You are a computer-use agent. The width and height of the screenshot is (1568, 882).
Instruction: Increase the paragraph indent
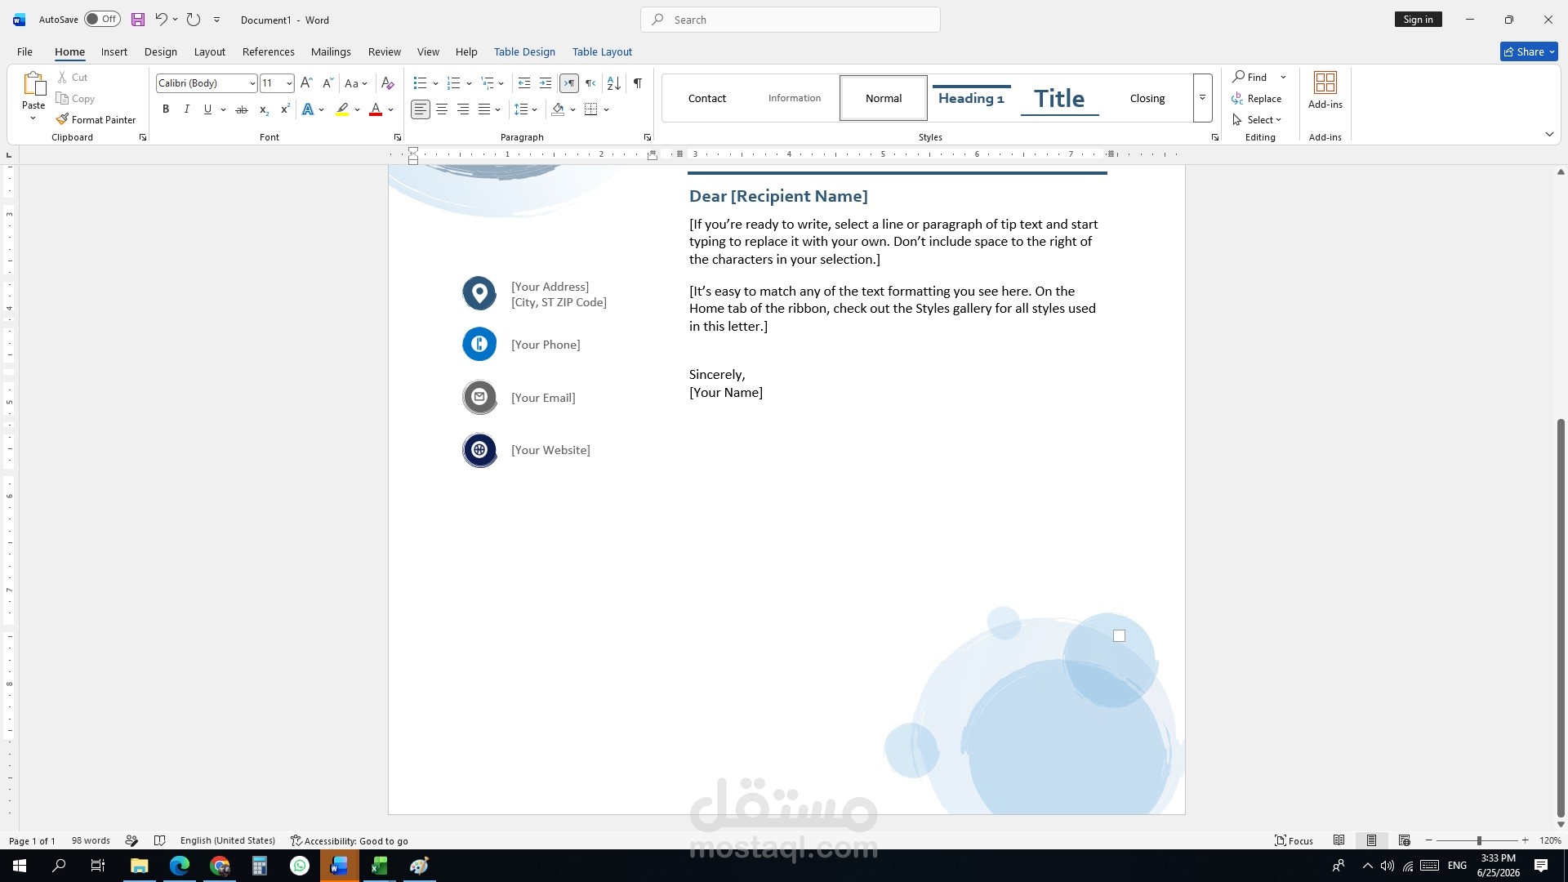pos(546,83)
